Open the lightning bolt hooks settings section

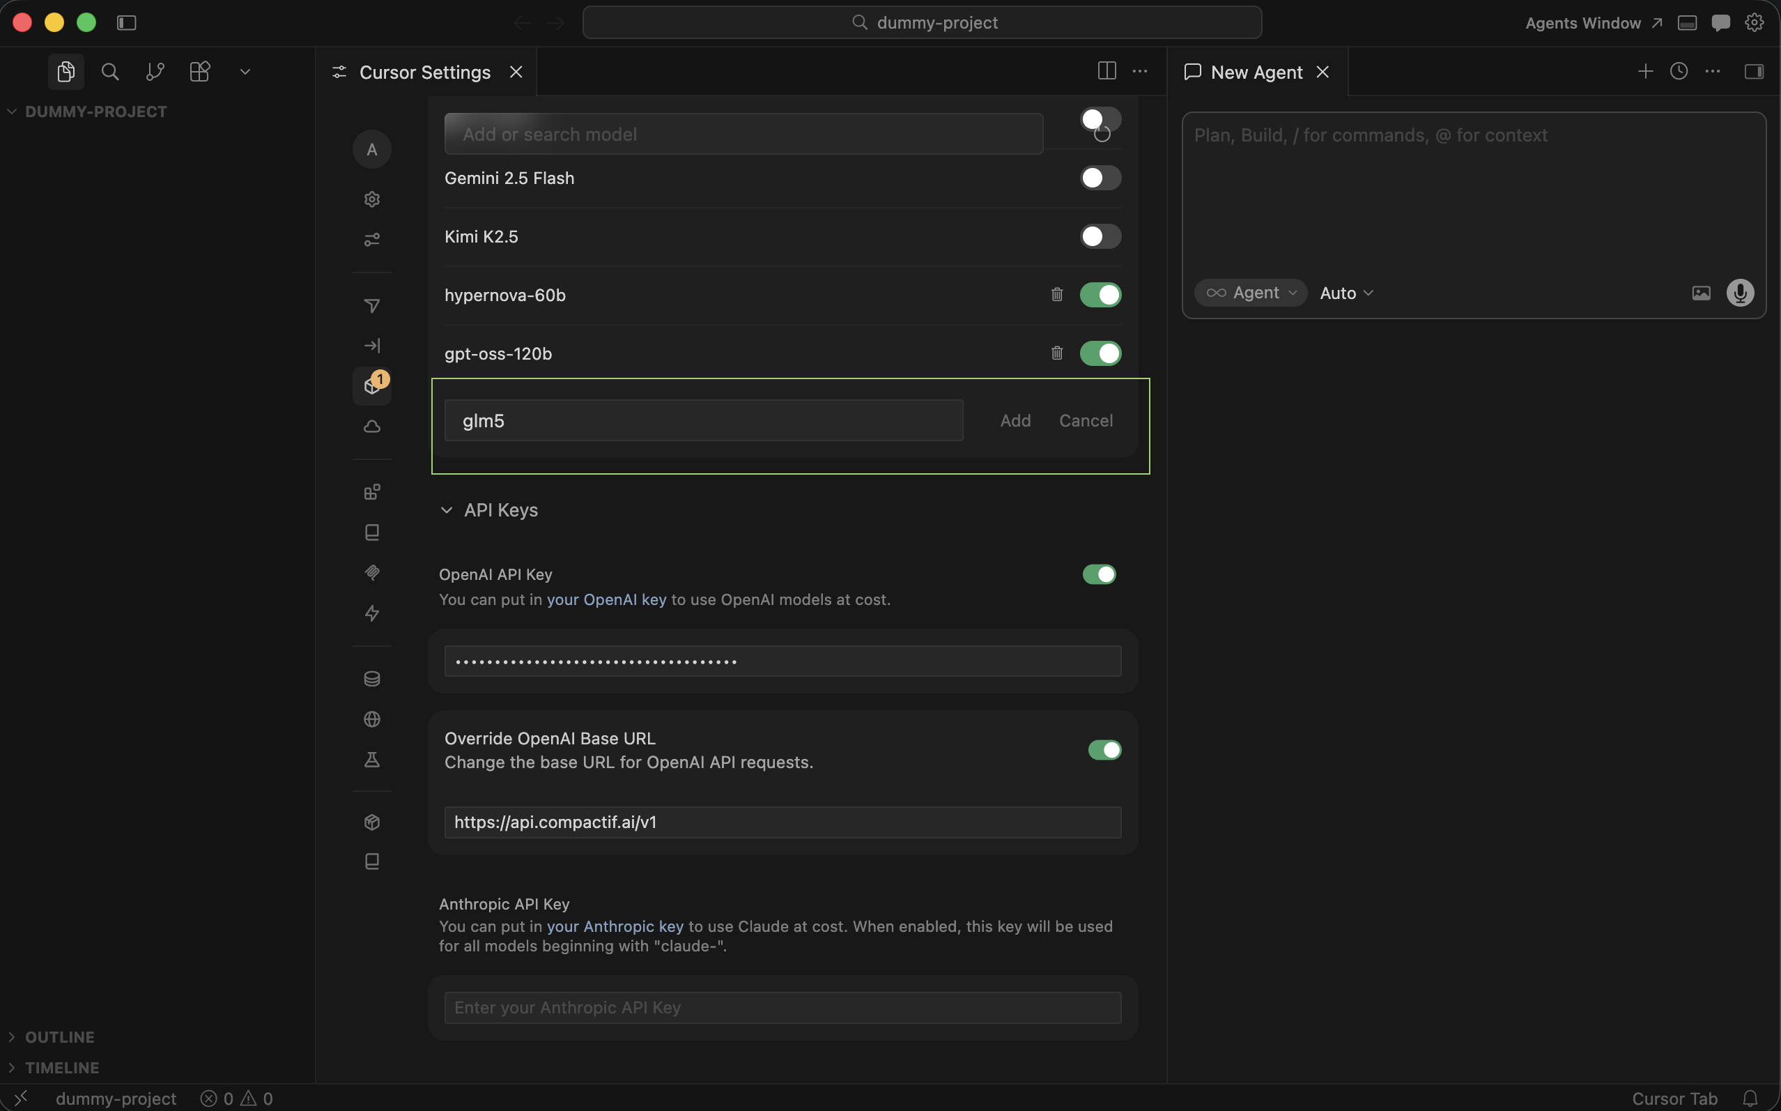(x=371, y=613)
